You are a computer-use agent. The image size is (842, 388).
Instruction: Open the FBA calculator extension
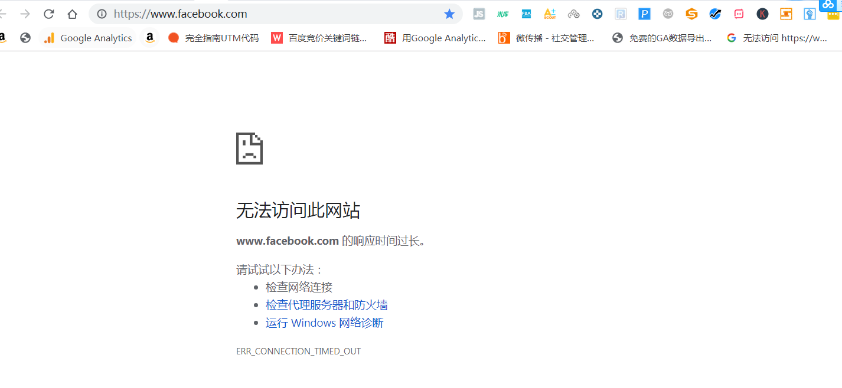point(526,14)
